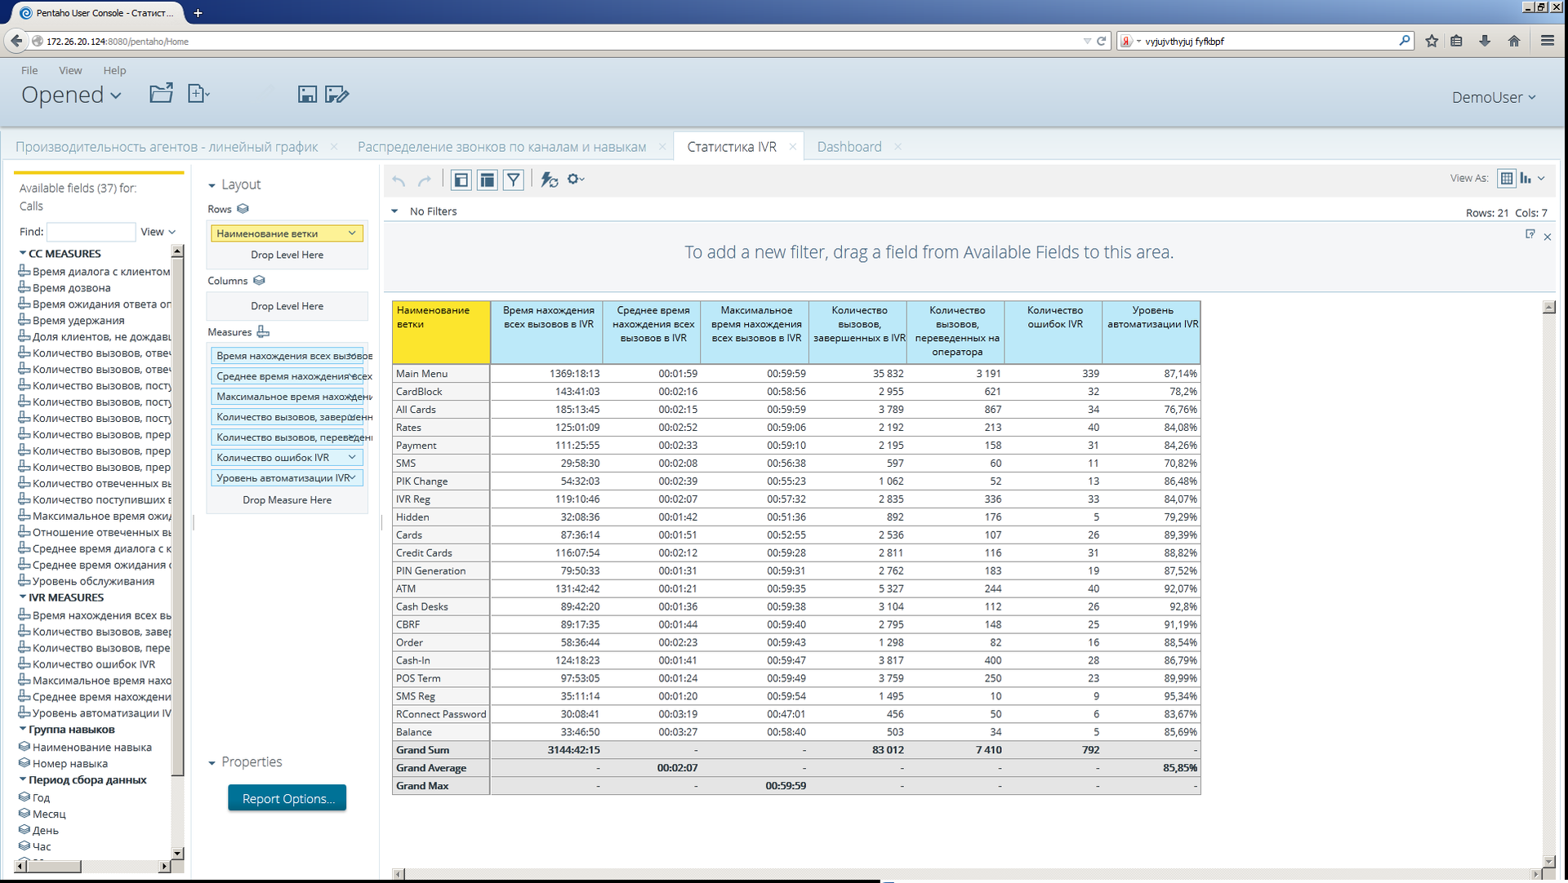Click the create new document icon
The image size is (1568, 883).
point(198,94)
